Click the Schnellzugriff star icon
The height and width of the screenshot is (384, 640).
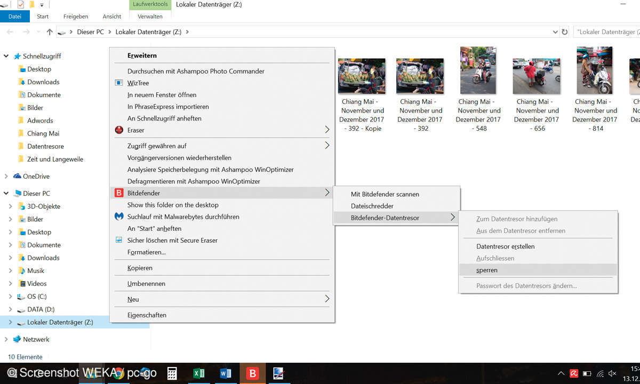(x=17, y=56)
